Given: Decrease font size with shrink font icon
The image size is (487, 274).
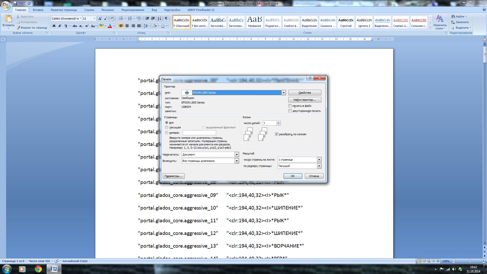Looking at the screenshot, I should (x=106, y=19).
